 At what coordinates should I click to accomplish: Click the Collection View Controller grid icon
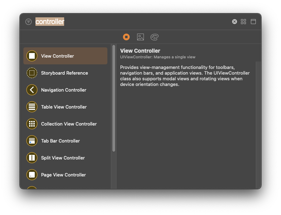32,124
